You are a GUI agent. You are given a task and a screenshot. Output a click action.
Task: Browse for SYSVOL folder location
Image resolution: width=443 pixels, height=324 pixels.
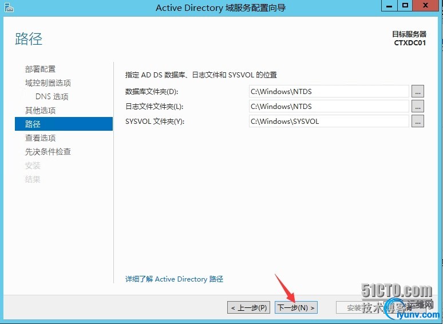418,121
